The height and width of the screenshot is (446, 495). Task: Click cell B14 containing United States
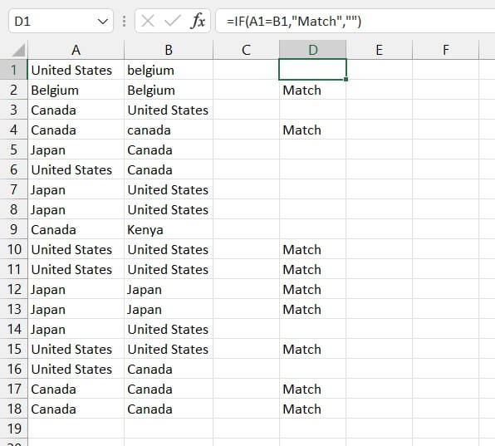[169, 329]
